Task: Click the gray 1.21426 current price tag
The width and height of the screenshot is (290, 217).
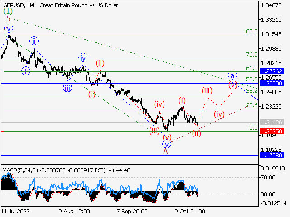Action: click(x=272, y=122)
